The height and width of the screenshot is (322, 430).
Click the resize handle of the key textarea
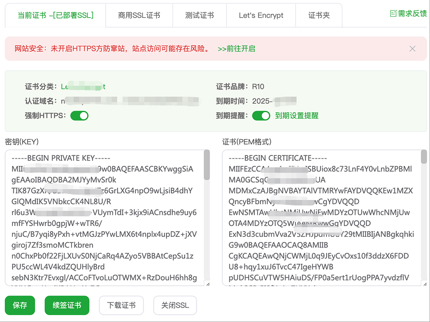coord(207,283)
